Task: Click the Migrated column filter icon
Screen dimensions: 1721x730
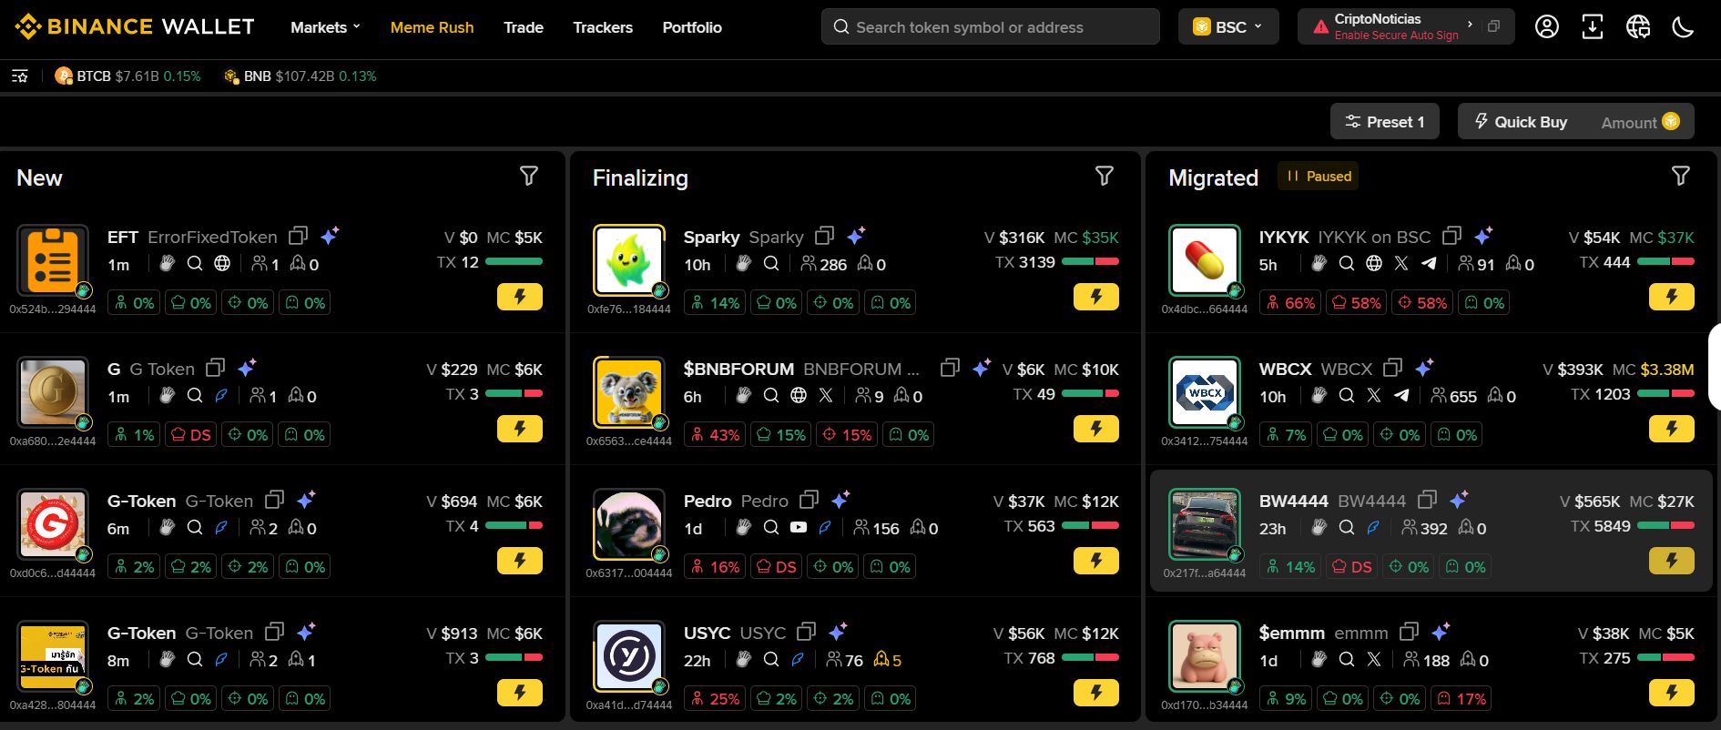Action: (1680, 177)
